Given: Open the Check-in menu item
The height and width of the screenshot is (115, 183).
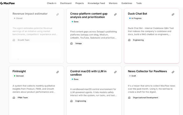Looking at the screenshot, I should [52, 3].
